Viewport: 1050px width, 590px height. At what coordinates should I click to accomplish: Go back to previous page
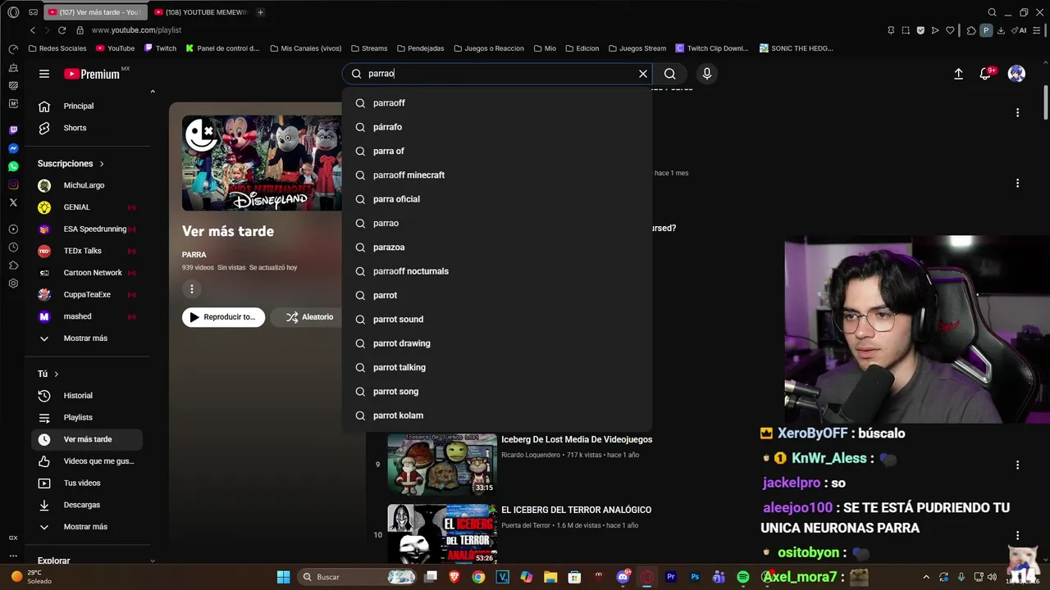click(33, 30)
